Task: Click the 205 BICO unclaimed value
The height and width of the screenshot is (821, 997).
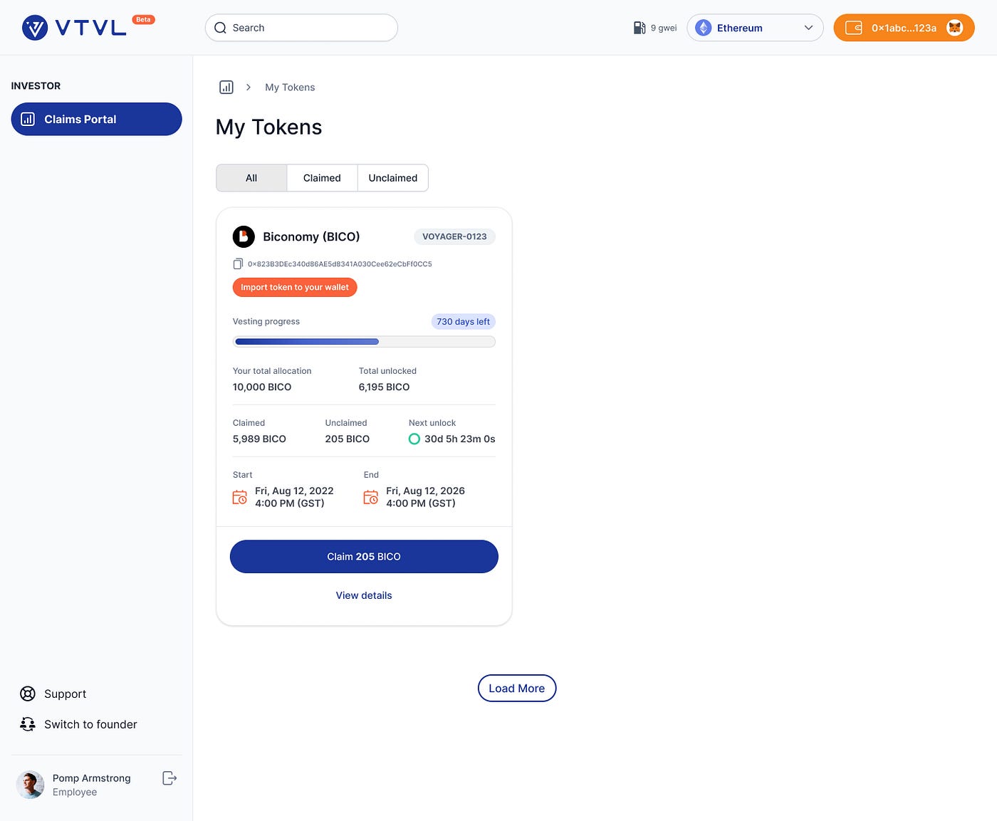Action: pyautogui.click(x=348, y=439)
